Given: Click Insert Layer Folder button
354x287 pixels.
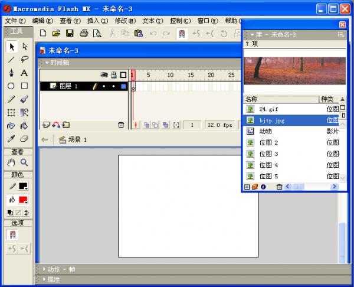Looking at the screenshot, I should click(x=66, y=125).
